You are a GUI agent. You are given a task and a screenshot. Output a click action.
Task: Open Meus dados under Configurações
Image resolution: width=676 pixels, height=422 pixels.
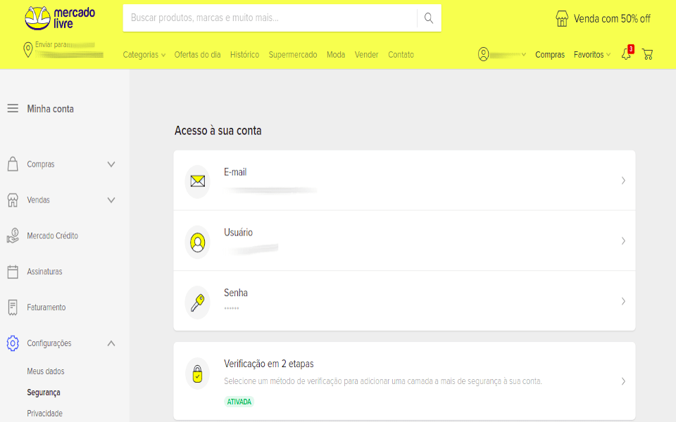[46, 371]
